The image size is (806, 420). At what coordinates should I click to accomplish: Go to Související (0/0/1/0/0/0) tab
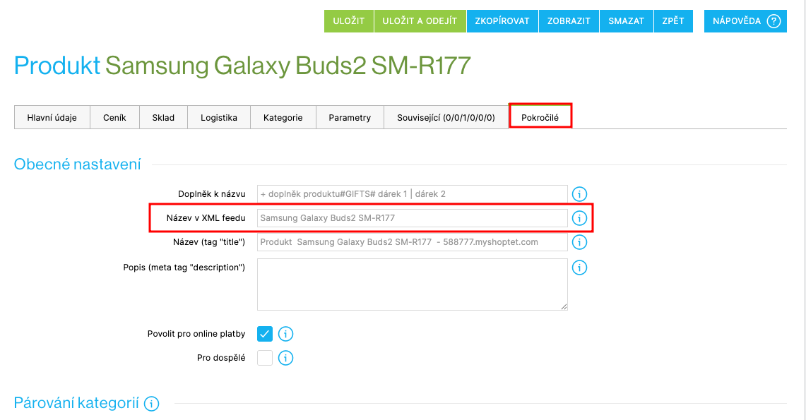(446, 118)
